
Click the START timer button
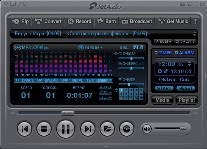(x=164, y=88)
